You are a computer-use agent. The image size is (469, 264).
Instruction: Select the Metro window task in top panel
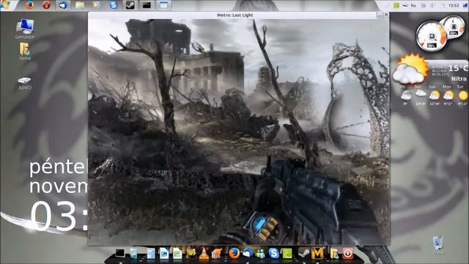click(163, 5)
